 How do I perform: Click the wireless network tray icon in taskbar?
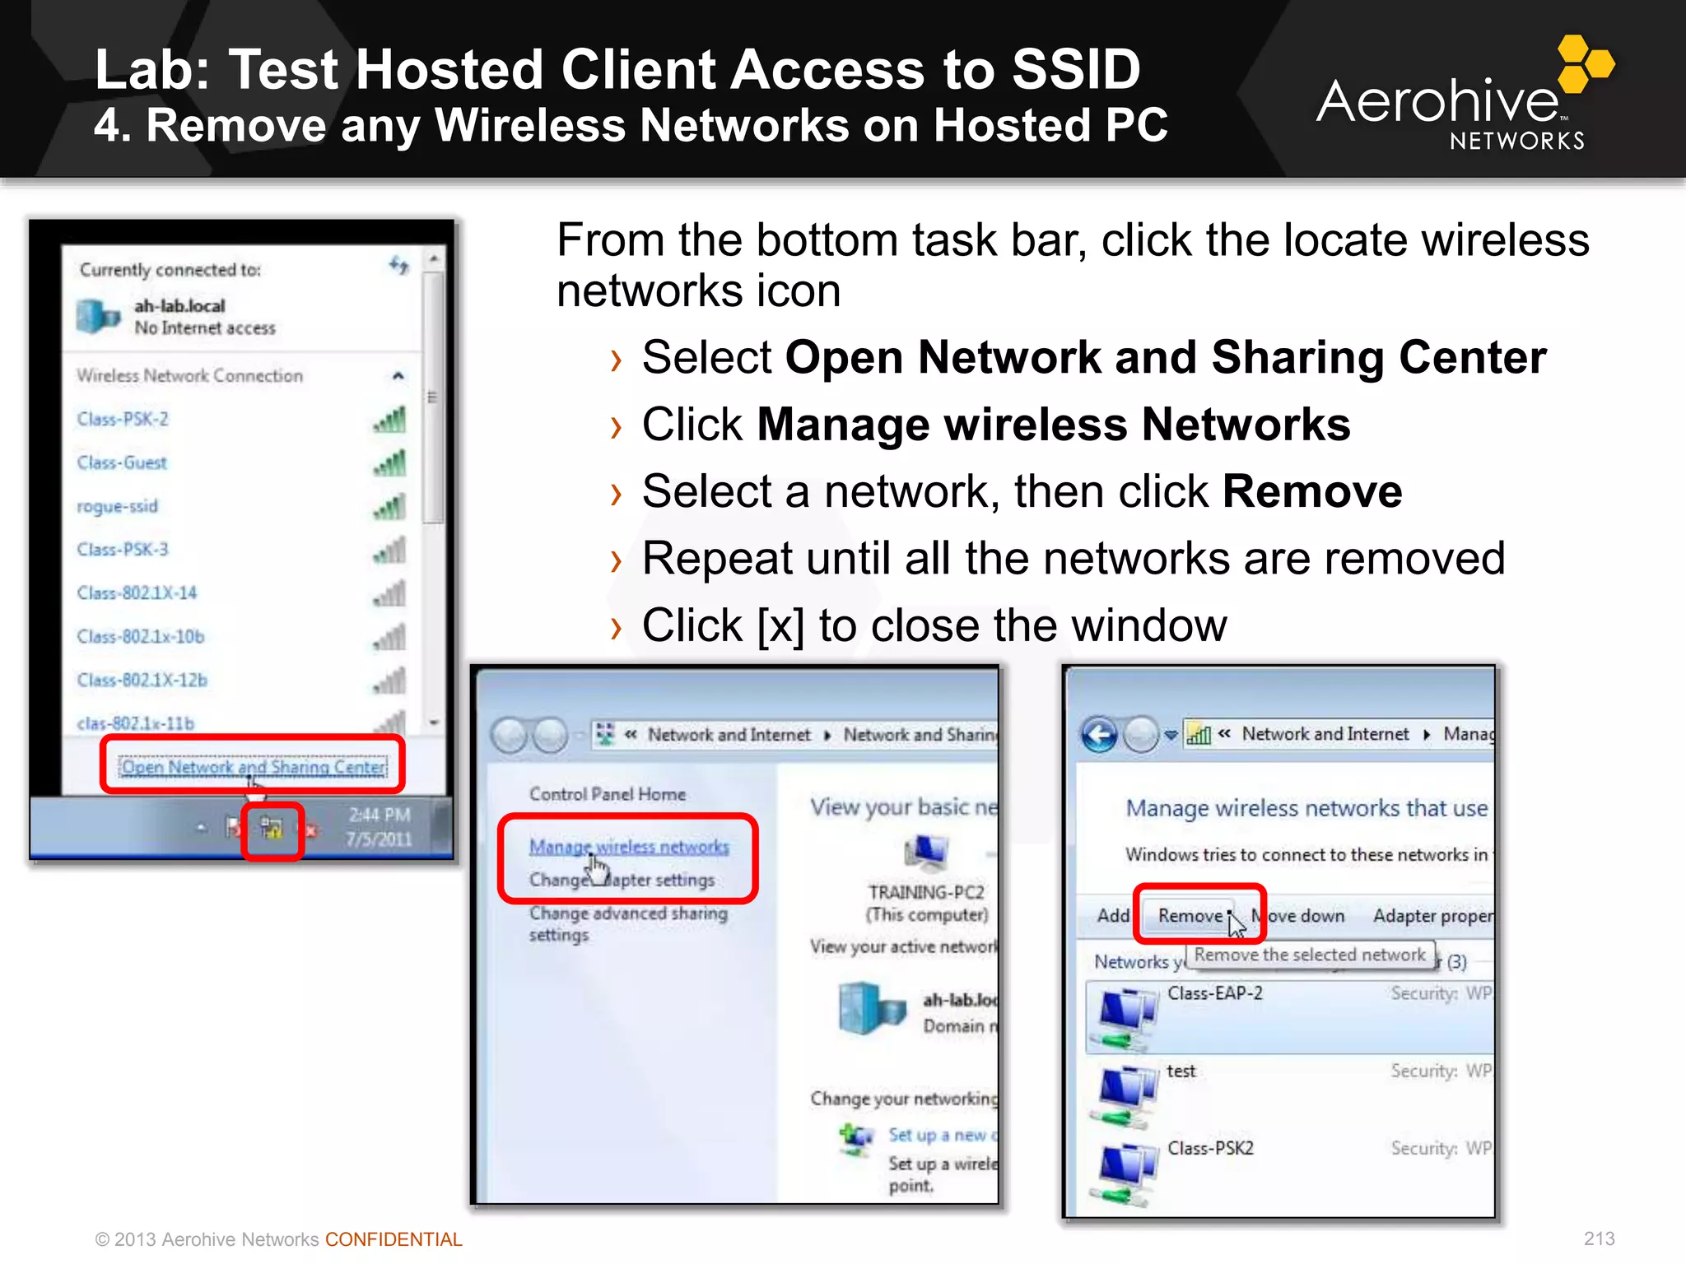click(272, 829)
